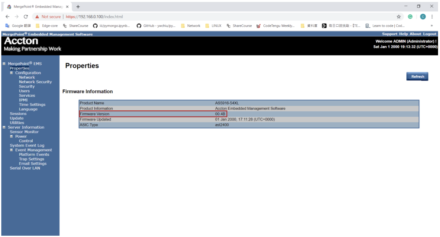
Task: Show more bookmarks with the chevron
Action: click(432, 26)
